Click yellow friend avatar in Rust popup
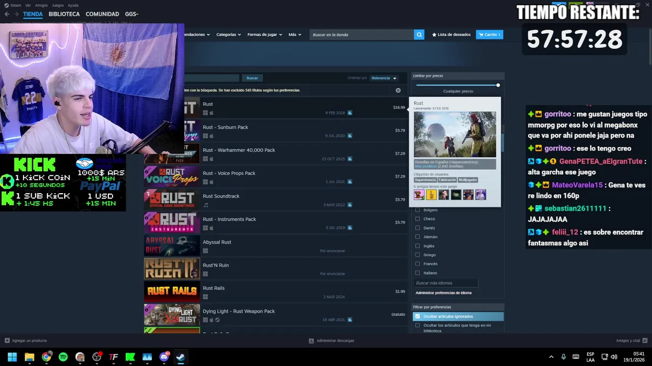Screen dimensions: 652x366 point(431,195)
